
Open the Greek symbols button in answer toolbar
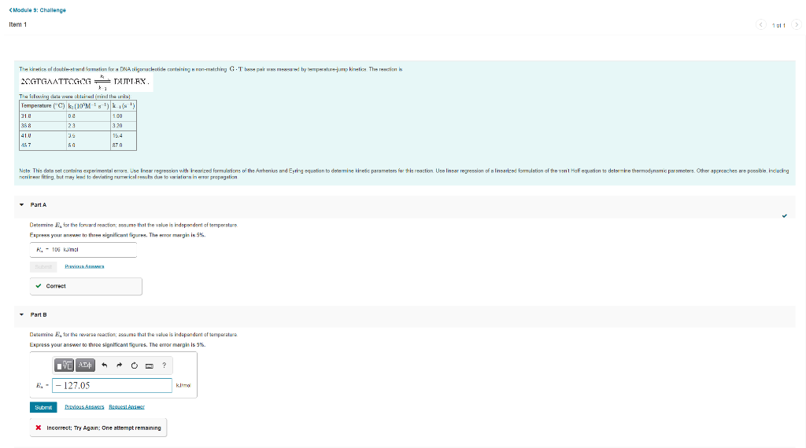[x=85, y=365]
